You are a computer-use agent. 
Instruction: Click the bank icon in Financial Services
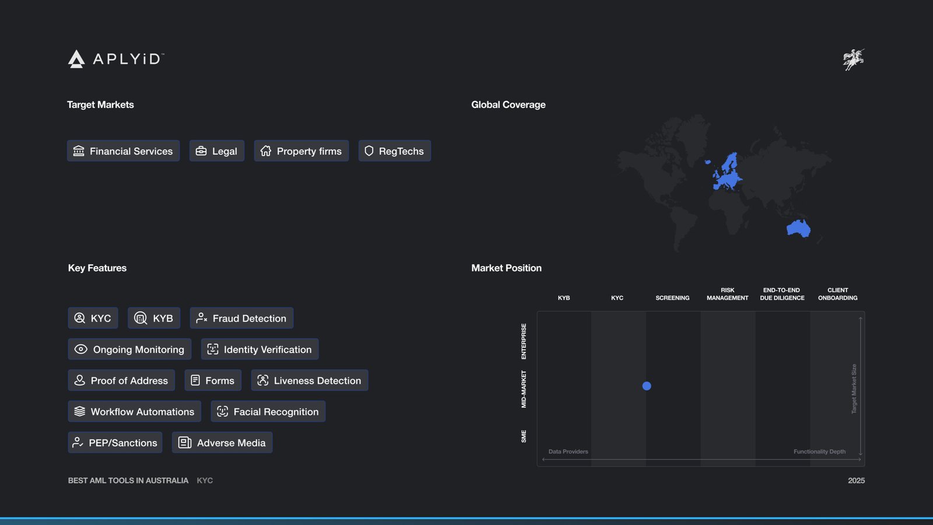79,151
